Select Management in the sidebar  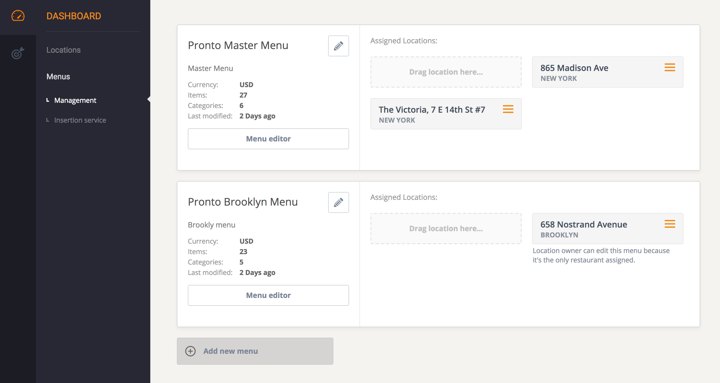point(75,100)
